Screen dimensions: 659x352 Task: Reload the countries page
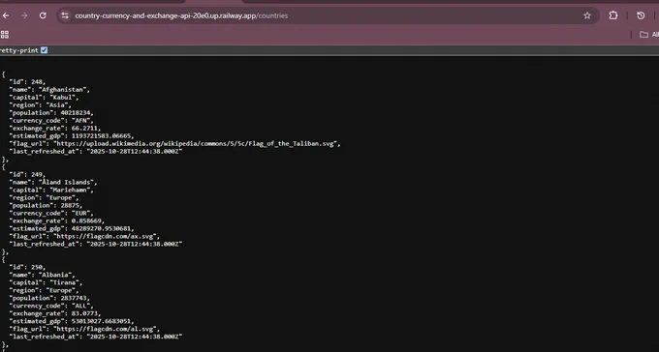(x=43, y=15)
